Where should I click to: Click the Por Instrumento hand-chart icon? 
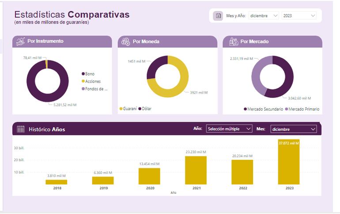(20, 41)
